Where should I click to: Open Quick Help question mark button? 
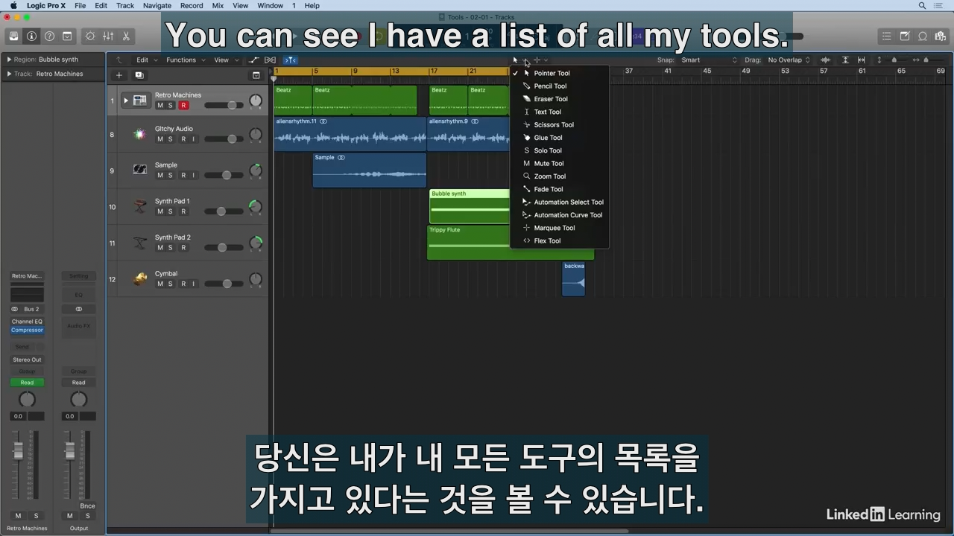49,36
